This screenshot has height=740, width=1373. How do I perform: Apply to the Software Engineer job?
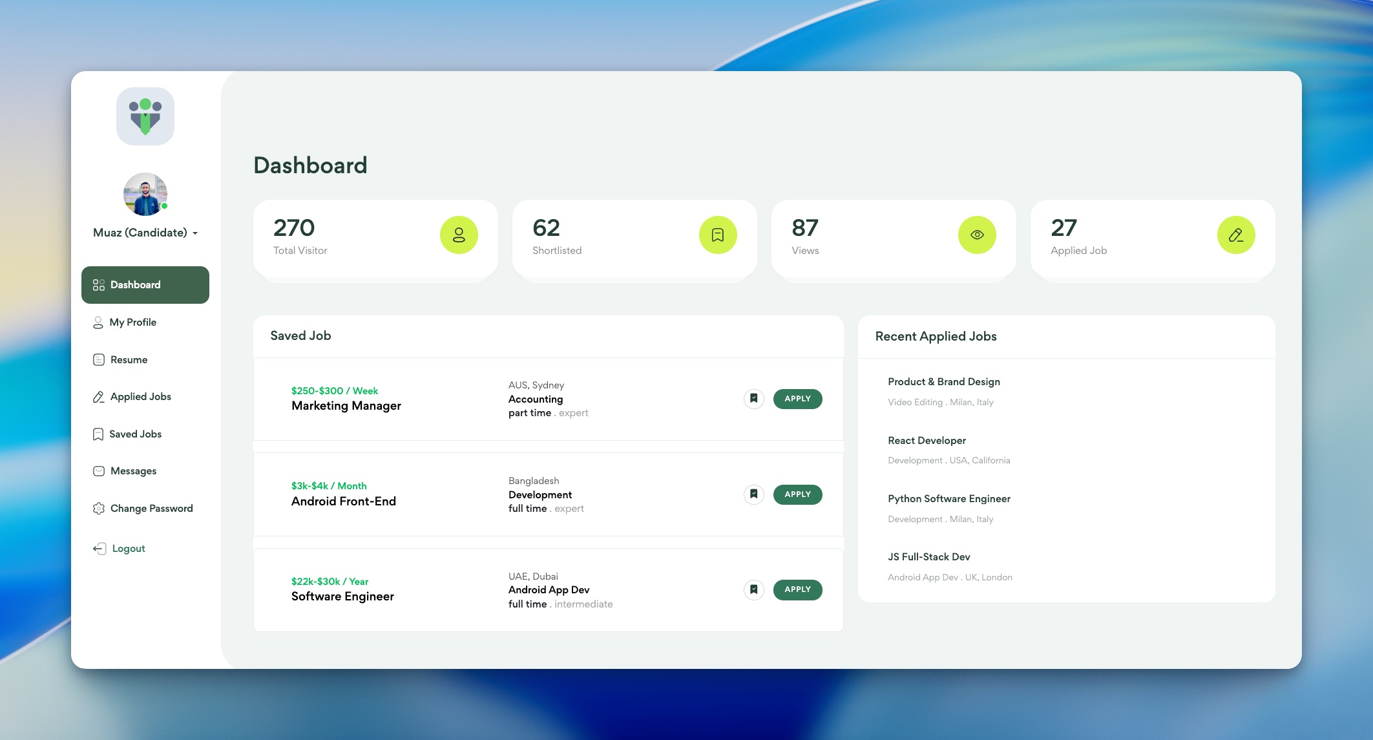click(797, 589)
